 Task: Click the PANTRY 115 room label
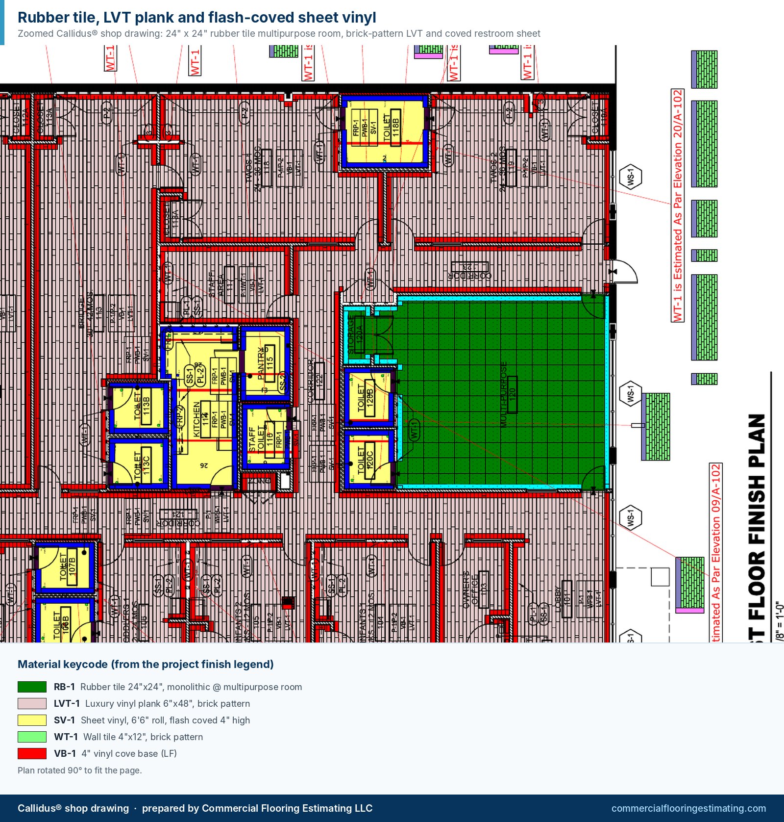pos(266,363)
